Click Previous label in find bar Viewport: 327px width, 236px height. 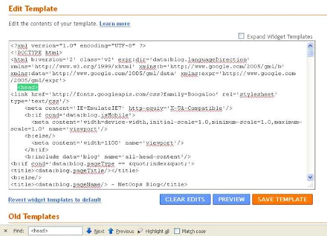125,231
